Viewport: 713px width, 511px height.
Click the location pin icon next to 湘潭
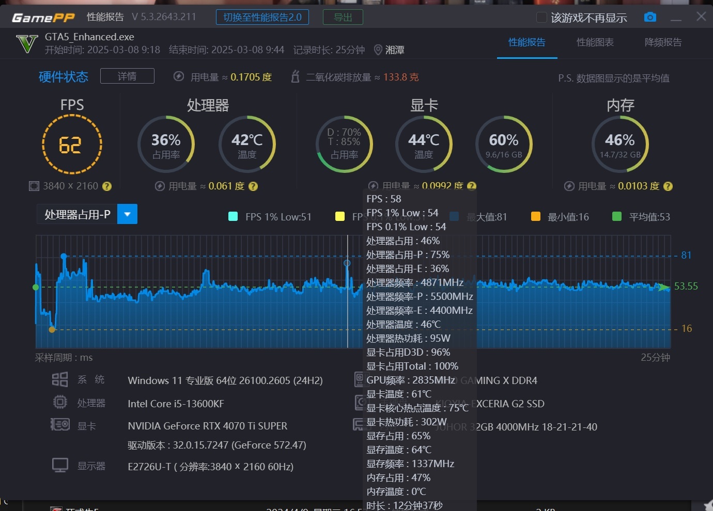pos(378,50)
